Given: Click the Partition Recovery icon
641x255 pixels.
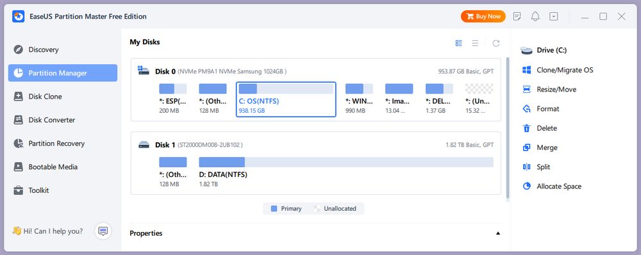Looking at the screenshot, I should (x=19, y=144).
